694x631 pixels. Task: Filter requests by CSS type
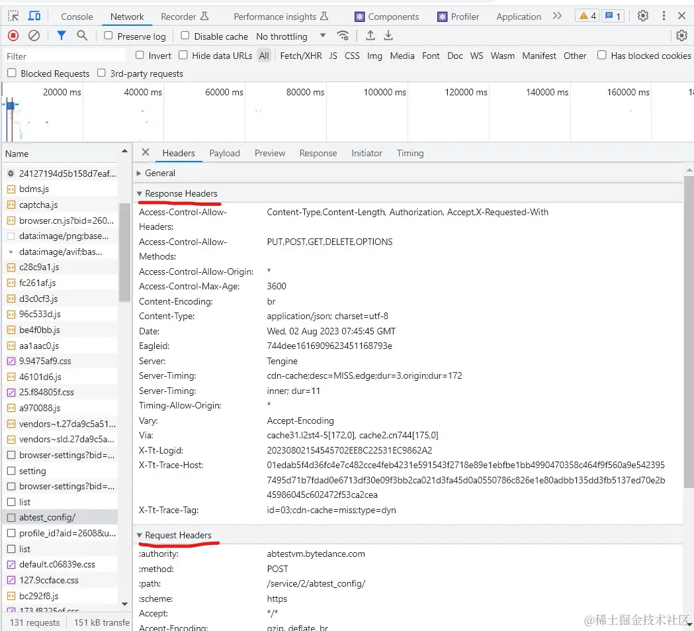(x=352, y=56)
